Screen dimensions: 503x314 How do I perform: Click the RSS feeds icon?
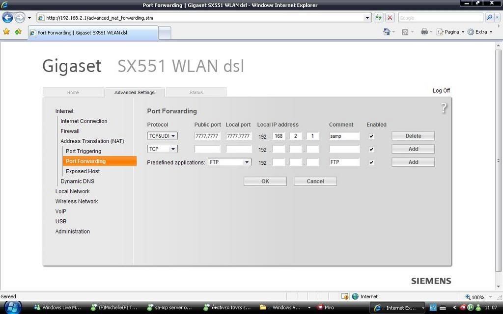405,32
